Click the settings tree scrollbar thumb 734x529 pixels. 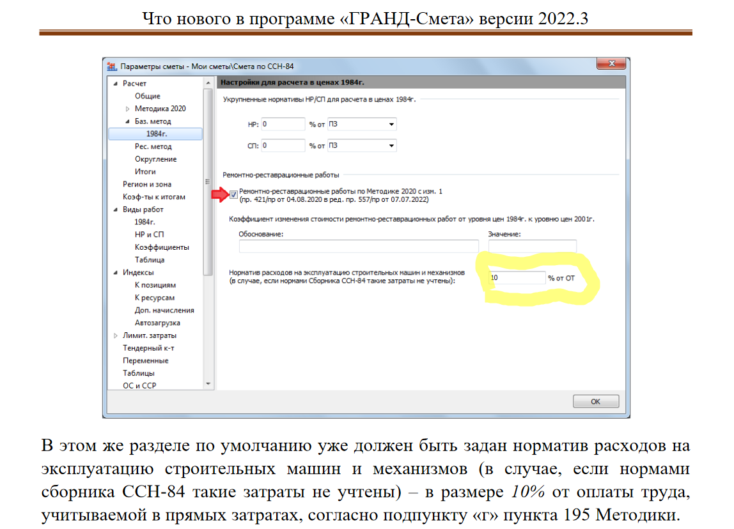[208, 183]
